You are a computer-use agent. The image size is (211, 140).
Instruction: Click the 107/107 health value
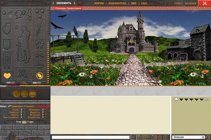10,83
